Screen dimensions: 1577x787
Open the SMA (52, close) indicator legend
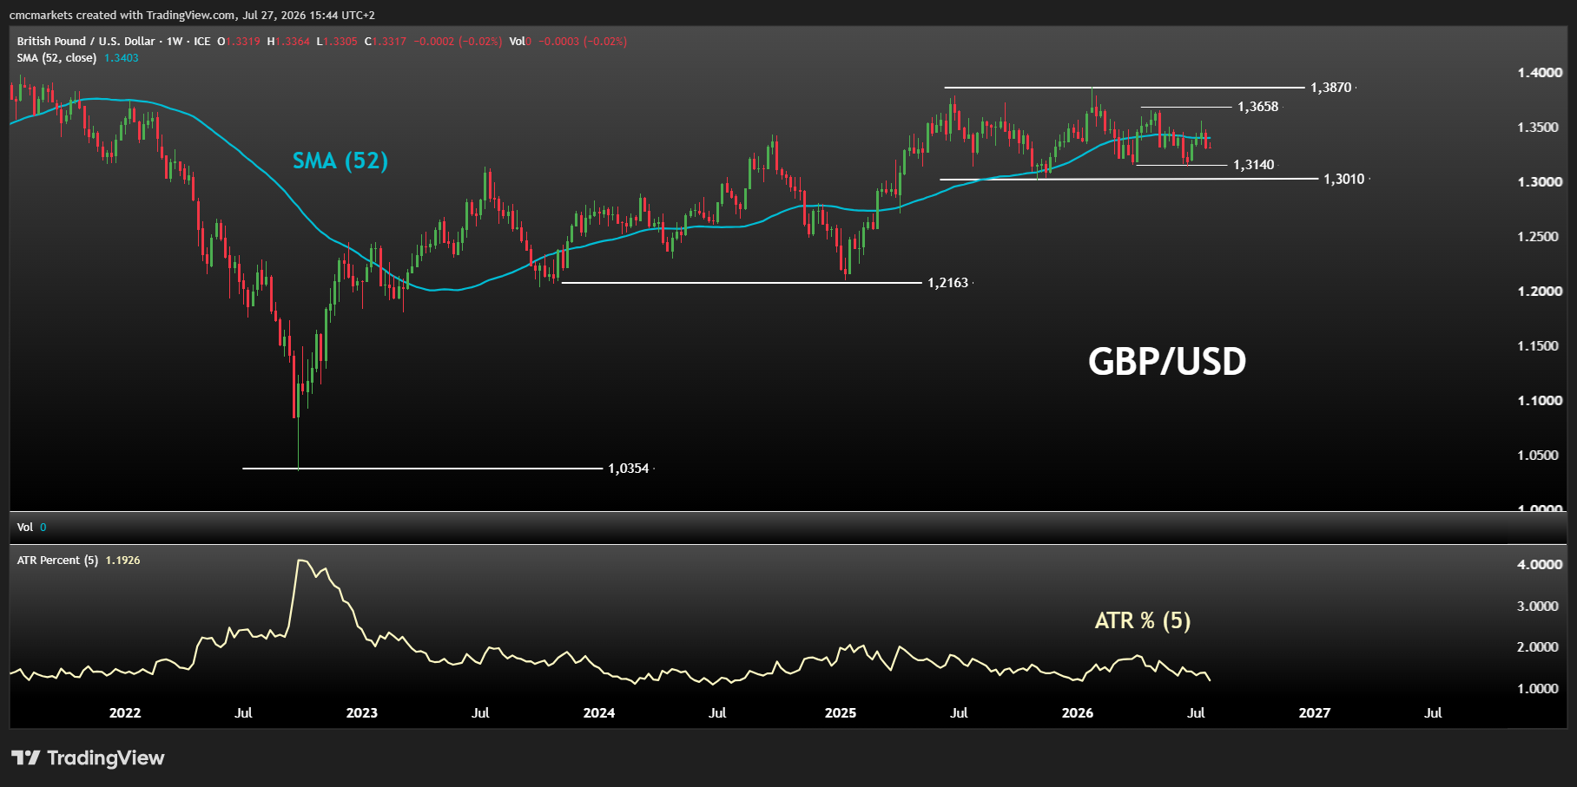pyautogui.click(x=56, y=58)
